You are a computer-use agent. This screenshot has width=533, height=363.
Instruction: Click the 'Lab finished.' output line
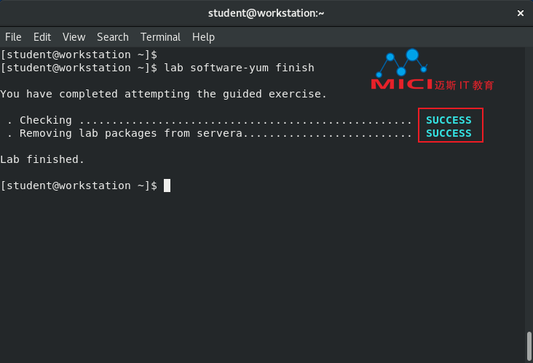tap(42, 159)
